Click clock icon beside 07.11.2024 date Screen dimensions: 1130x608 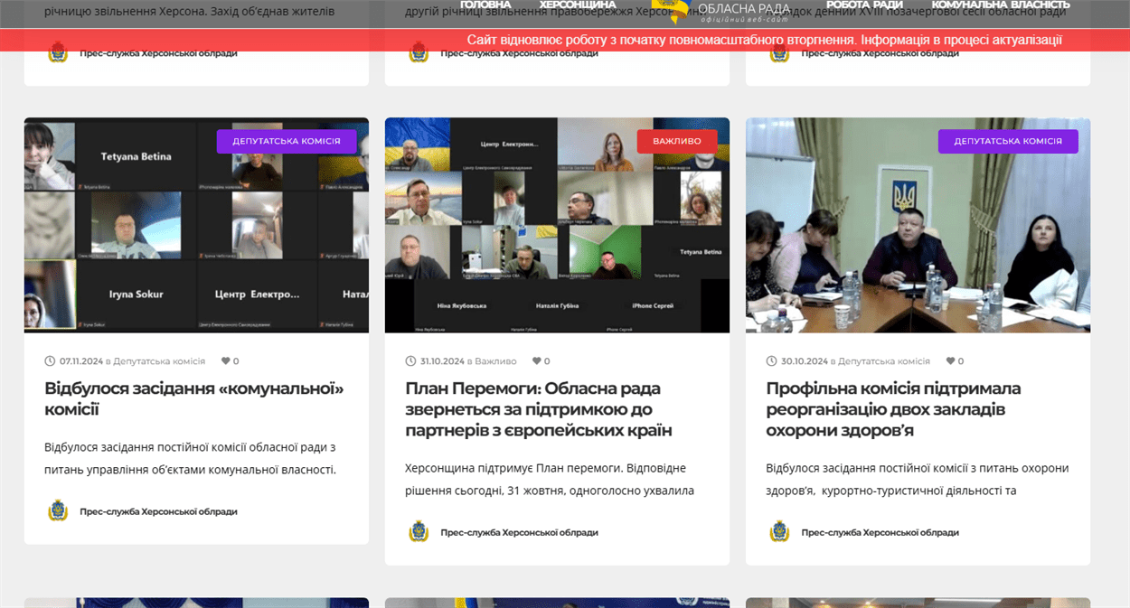(x=51, y=361)
